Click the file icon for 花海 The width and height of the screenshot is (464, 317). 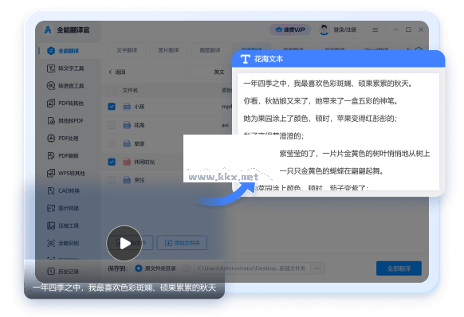point(127,125)
